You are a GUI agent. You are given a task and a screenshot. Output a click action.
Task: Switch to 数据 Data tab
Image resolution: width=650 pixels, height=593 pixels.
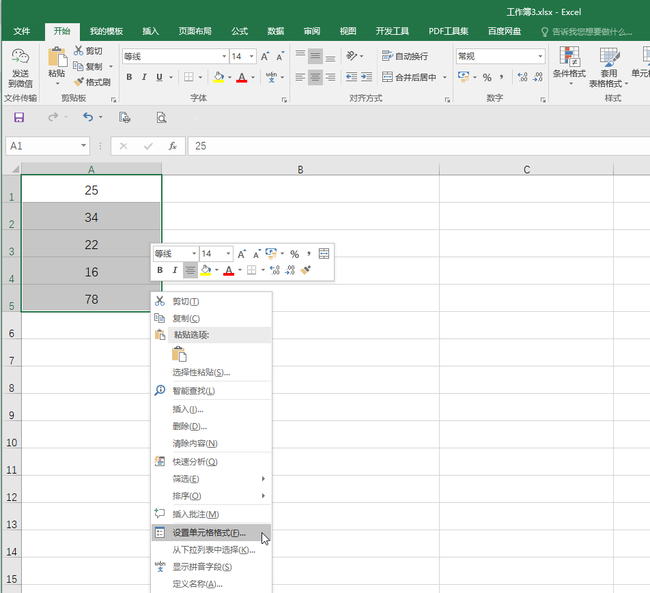click(x=276, y=31)
